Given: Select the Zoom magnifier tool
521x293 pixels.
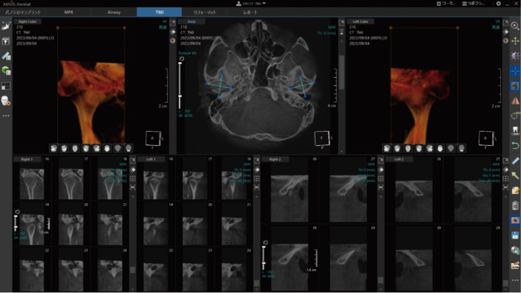Looking at the screenshot, I should pos(515,26).
